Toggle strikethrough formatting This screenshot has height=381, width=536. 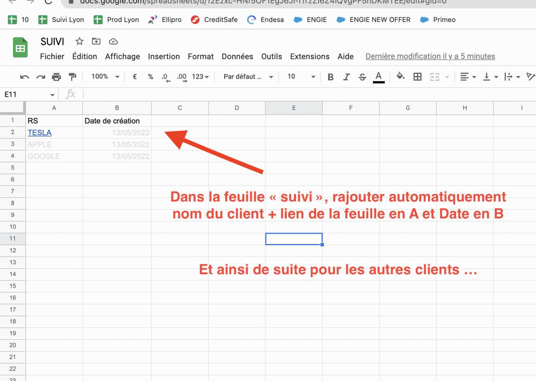click(362, 77)
